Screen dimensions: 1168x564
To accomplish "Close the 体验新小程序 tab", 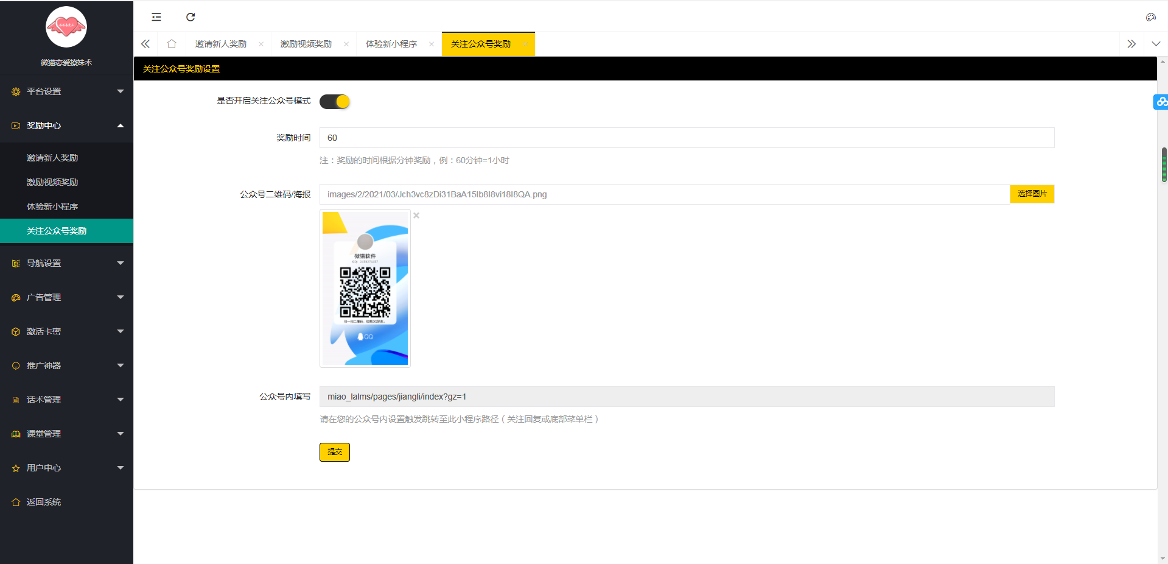I will click(x=432, y=44).
